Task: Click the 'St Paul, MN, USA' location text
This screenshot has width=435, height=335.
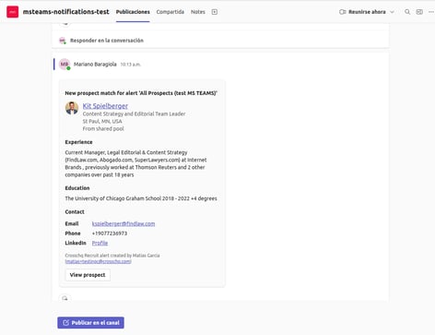Action: tap(102, 121)
